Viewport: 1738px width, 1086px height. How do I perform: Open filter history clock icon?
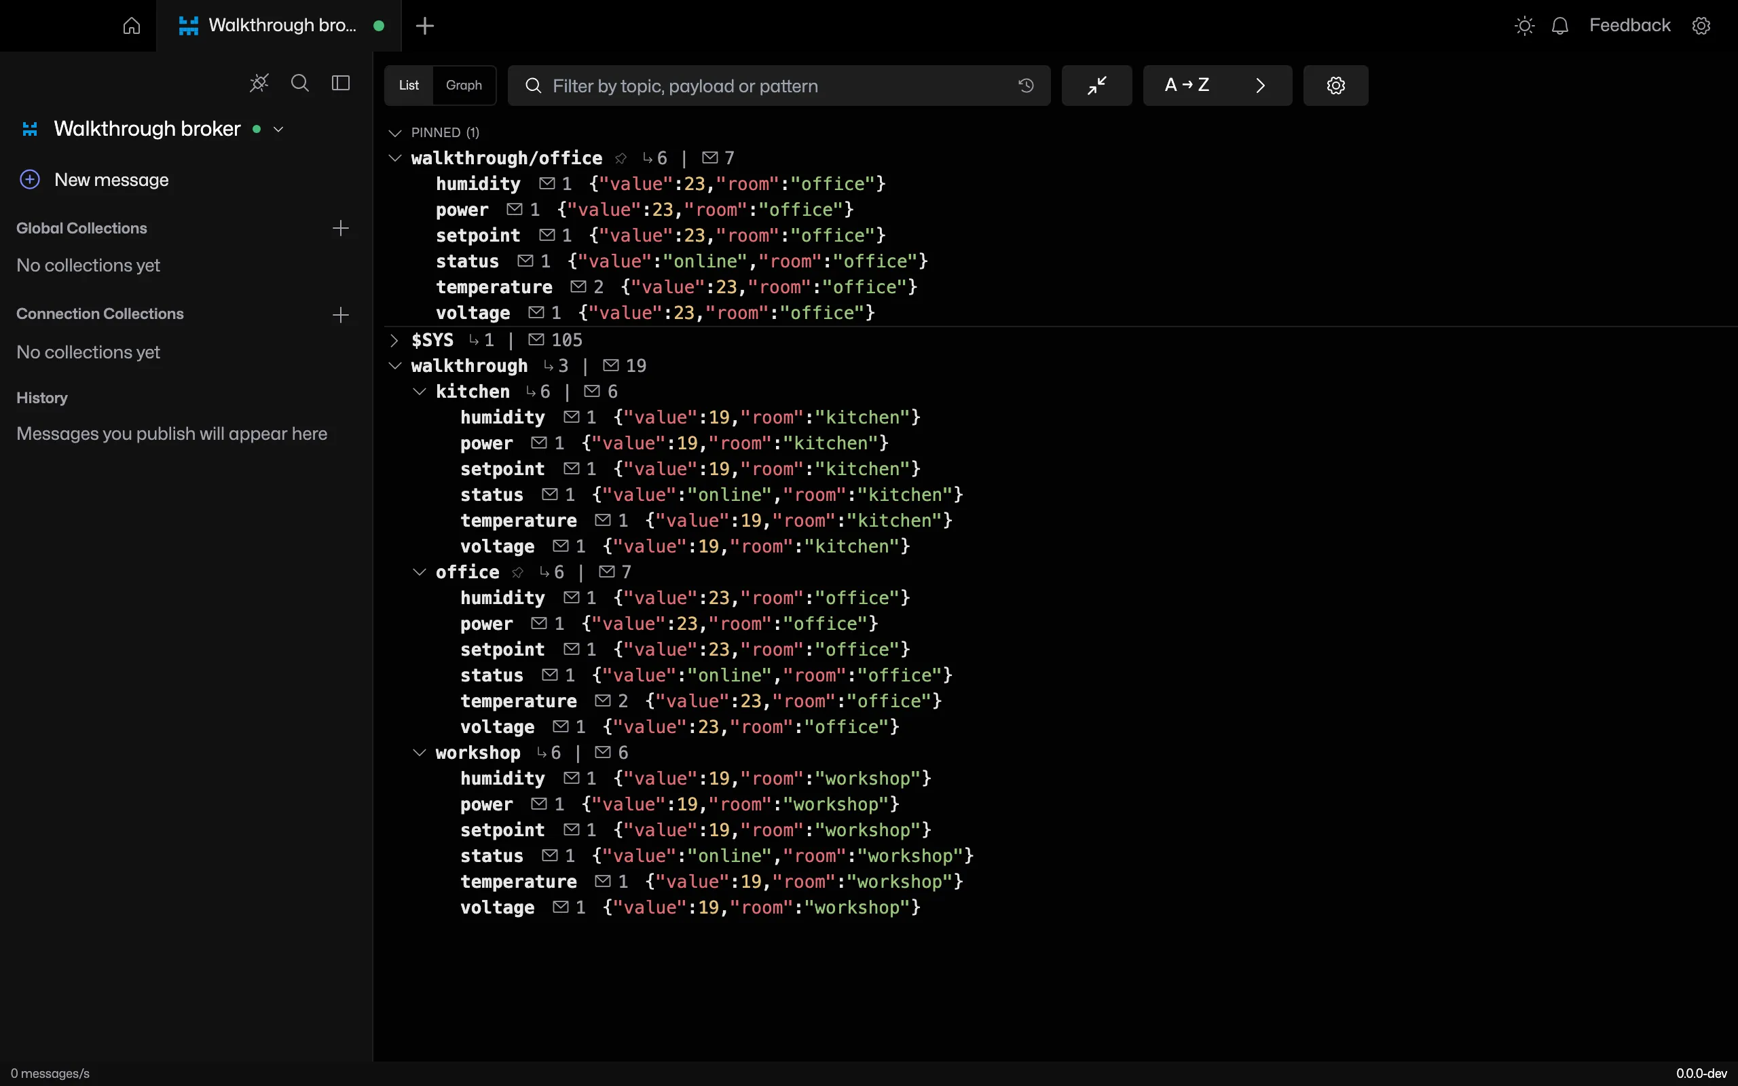point(1026,86)
